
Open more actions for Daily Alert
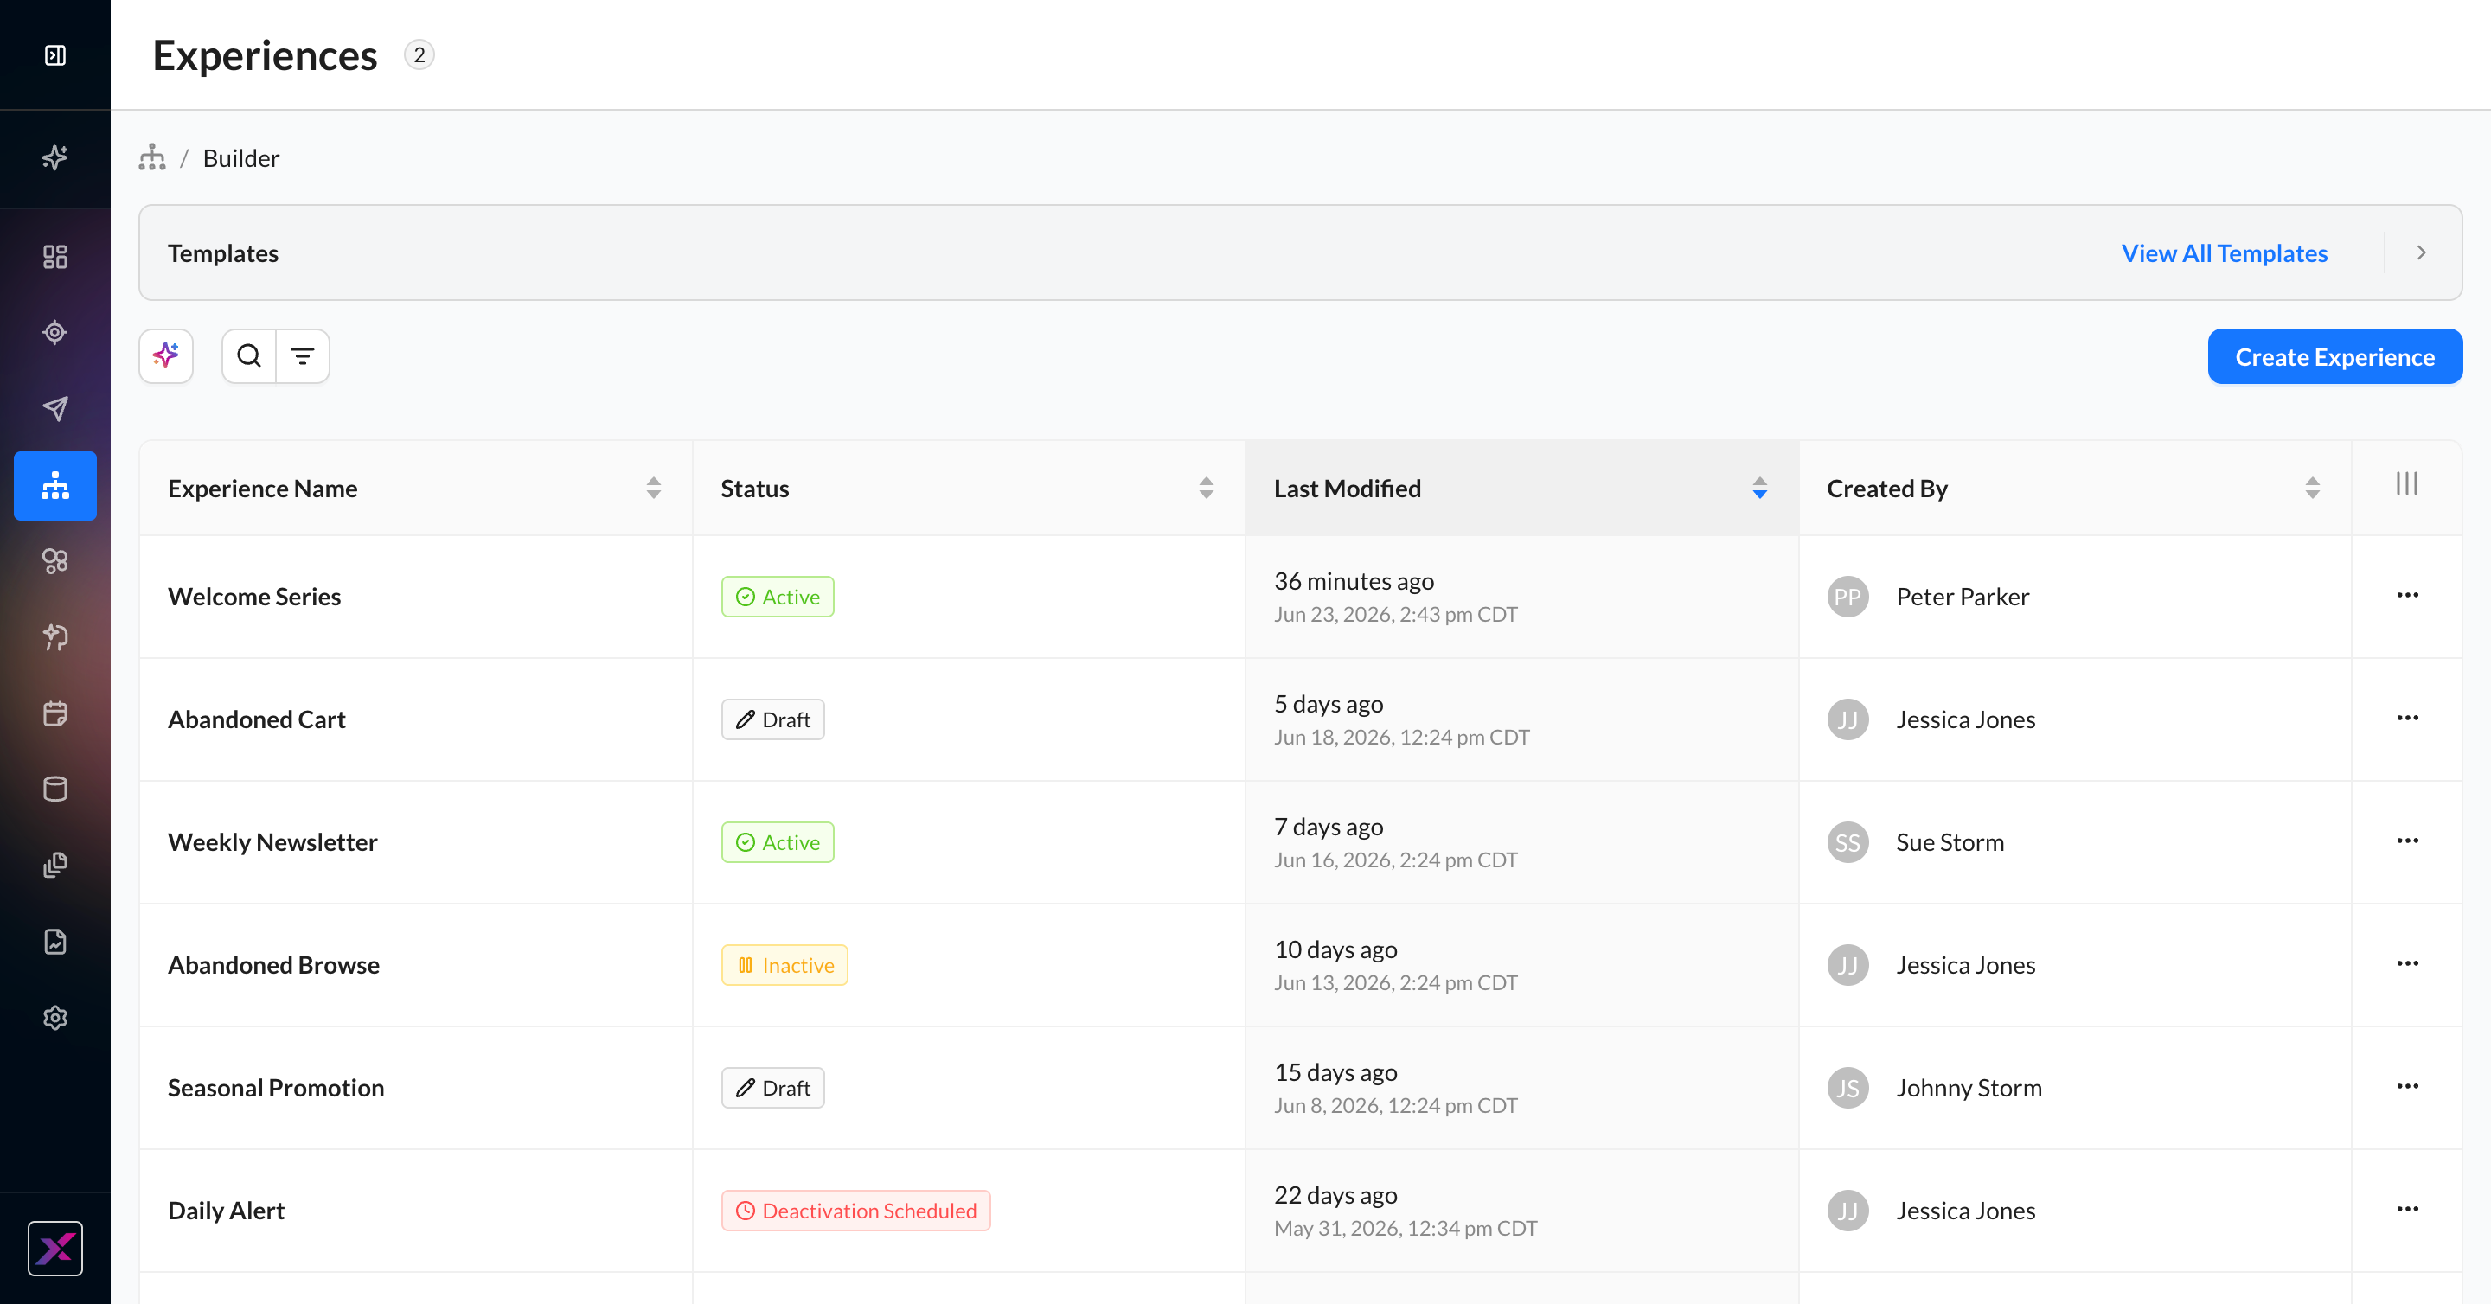click(x=2408, y=1209)
